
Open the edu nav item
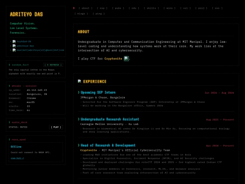[134, 8]
